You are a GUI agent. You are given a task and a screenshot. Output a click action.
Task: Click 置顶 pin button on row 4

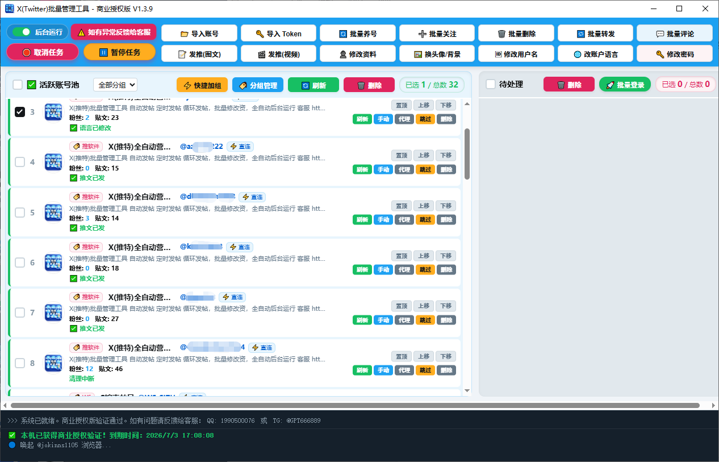pyautogui.click(x=401, y=155)
